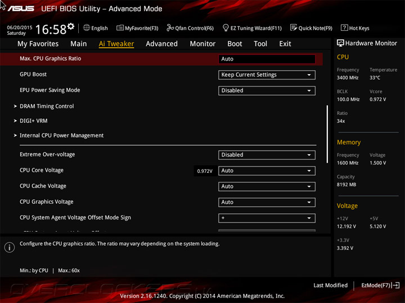Open the CPU Core Voltage dropdown
Image resolution: width=405 pixels, height=303 pixels.
click(x=267, y=171)
